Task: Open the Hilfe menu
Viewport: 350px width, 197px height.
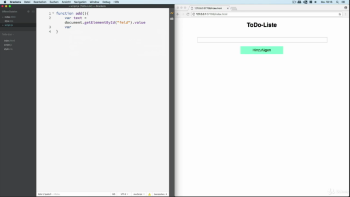Action: pos(116,2)
